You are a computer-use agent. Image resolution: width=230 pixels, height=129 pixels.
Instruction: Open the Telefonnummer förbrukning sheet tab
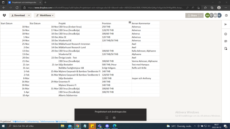pos(53,121)
